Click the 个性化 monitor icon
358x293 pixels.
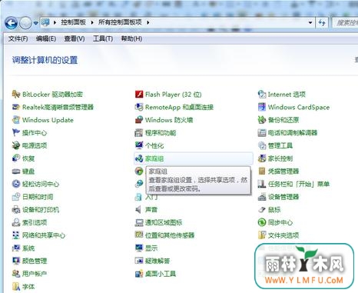[x=139, y=145]
